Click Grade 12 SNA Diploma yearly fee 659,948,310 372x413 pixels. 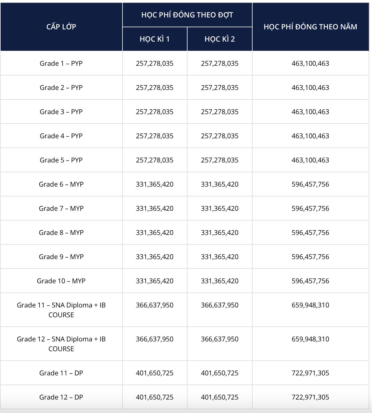[310, 339]
